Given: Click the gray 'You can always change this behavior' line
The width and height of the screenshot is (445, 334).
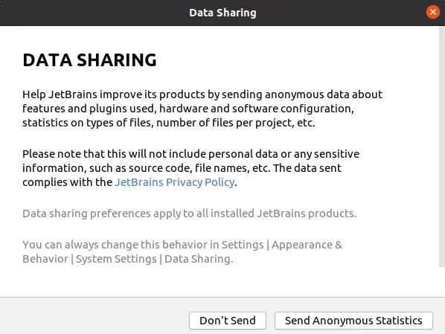Looking at the screenshot, I should coord(182,245).
